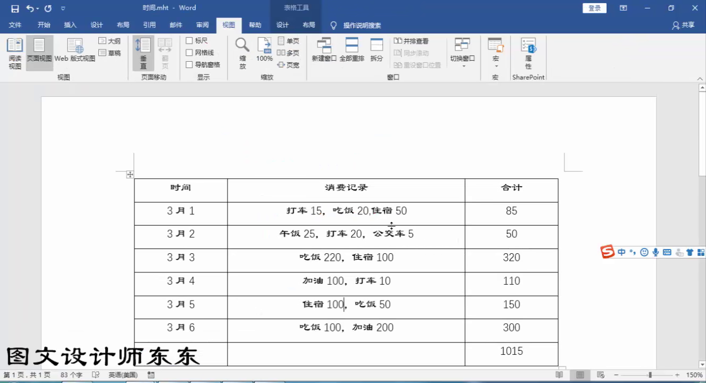Click Arrange All windows

(x=352, y=51)
